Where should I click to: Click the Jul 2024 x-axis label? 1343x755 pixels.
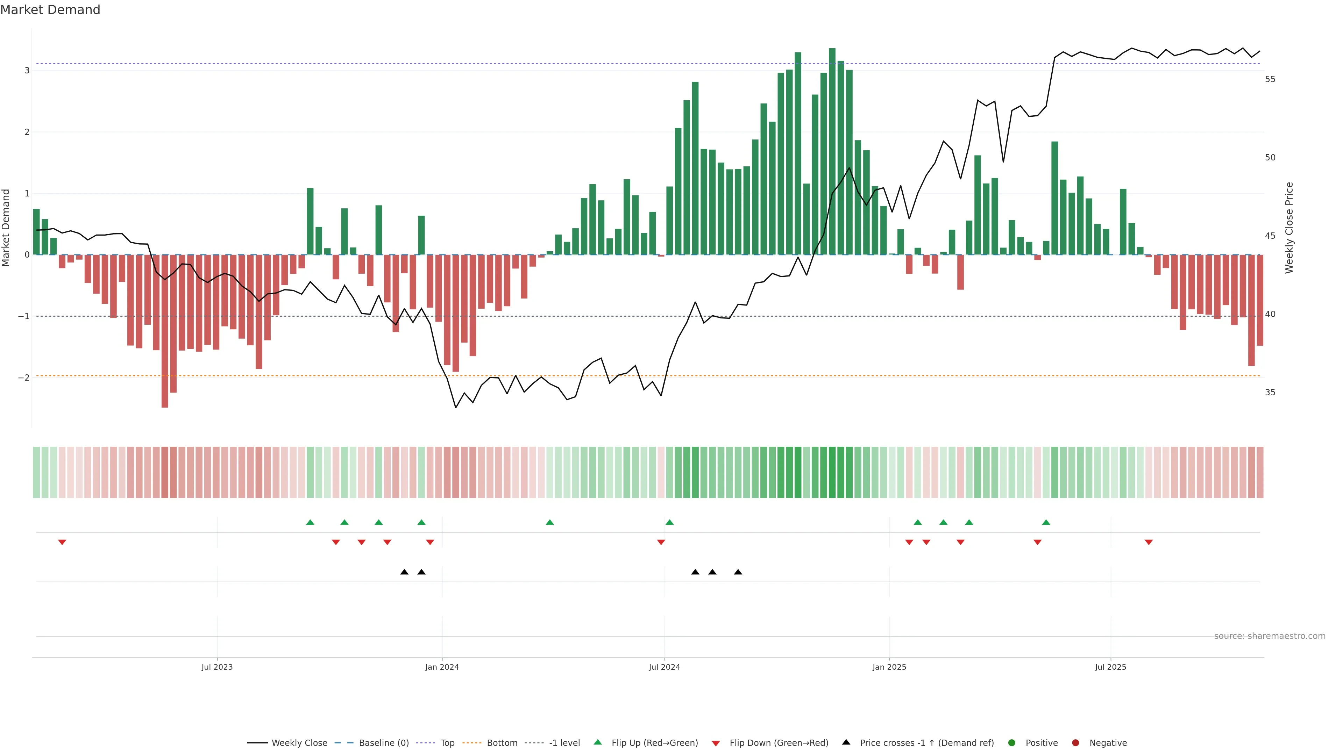tap(664, 667)
